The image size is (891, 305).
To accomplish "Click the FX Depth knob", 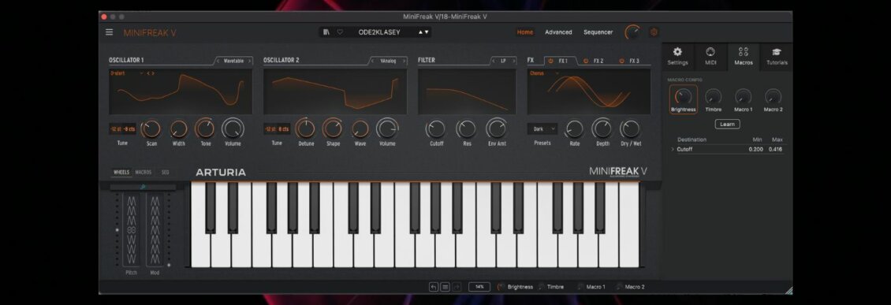I will click(x=602, y=129).
